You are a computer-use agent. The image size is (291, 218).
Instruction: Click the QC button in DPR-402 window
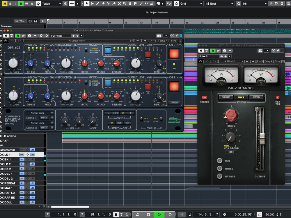172,35
